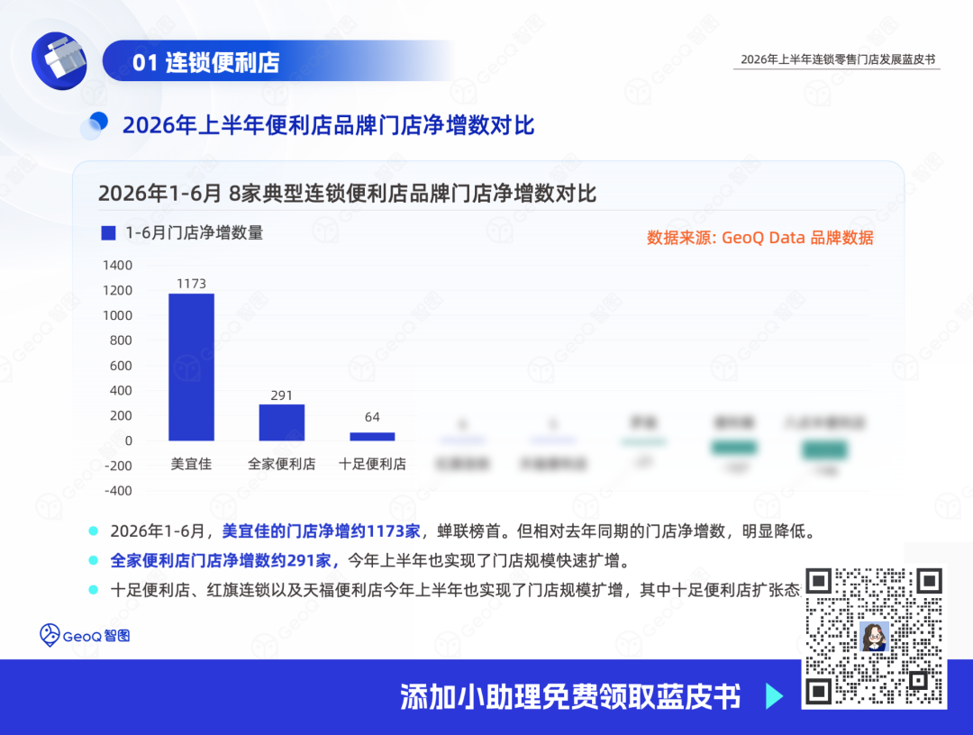
Task: Click the GeoQ 智图 logo
Action: pyautogui.click(x=85, y=635)
